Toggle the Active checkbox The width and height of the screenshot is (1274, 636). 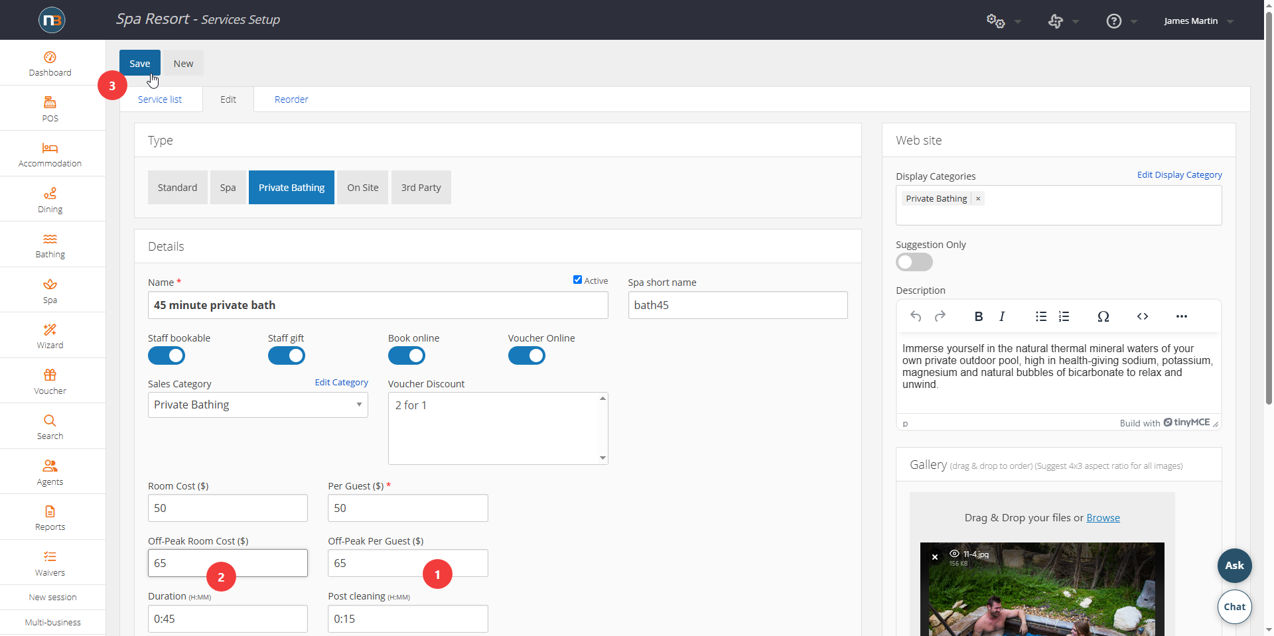click(x=577, y=280)
